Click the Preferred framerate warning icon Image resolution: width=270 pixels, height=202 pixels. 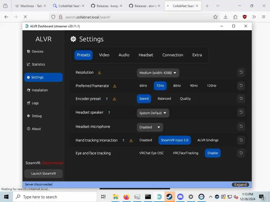(x=115, y=86)
